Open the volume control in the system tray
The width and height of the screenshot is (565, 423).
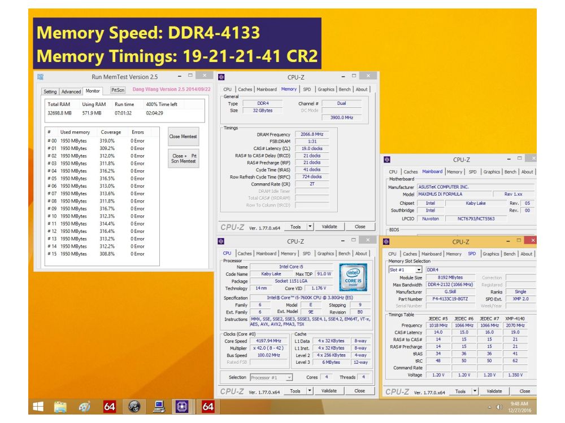pyautogui.click(x=499, y=407)
